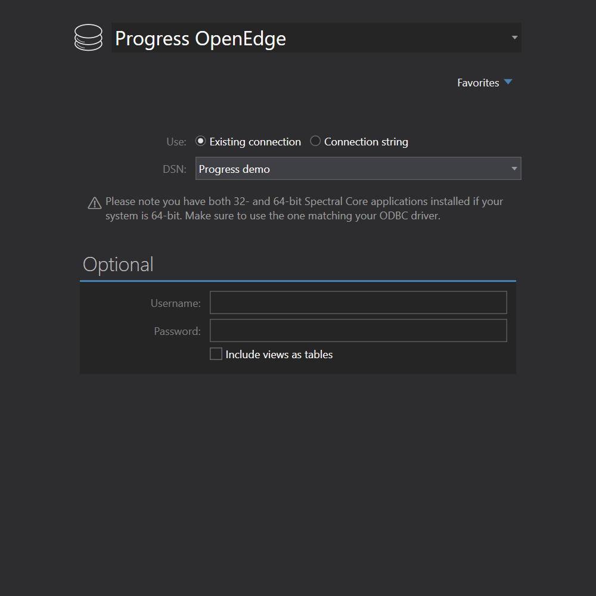
Task: Click the Connection string label text
Action: click(366, 142)
